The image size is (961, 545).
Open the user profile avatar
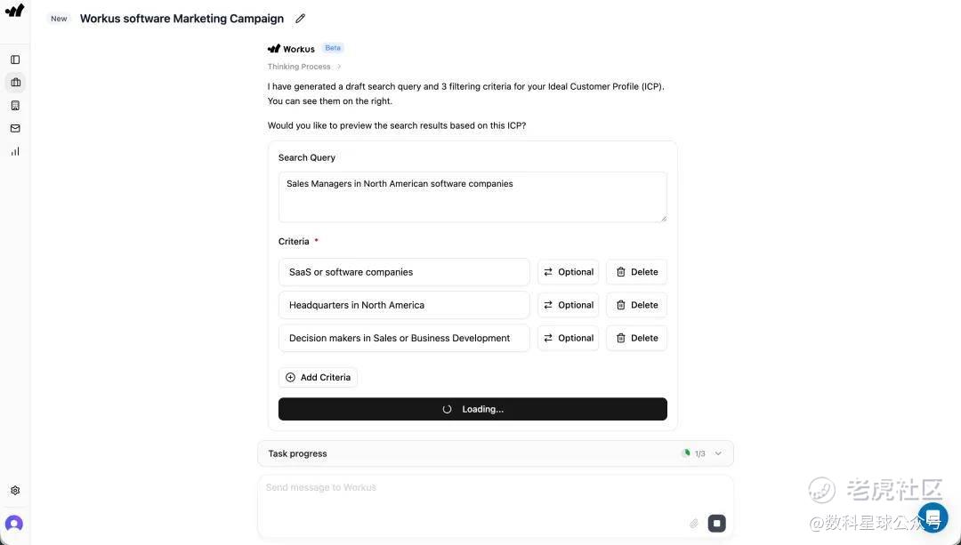click(x=14, y=524)
